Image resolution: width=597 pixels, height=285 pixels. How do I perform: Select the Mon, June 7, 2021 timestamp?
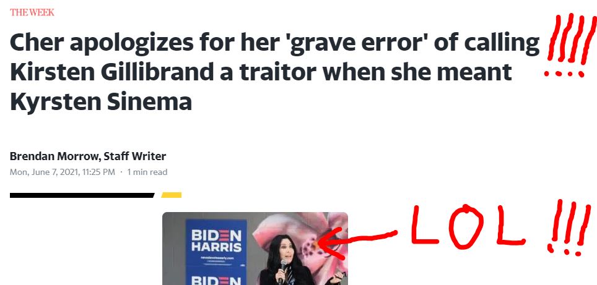pyautogui.click(x=63, y=172)
